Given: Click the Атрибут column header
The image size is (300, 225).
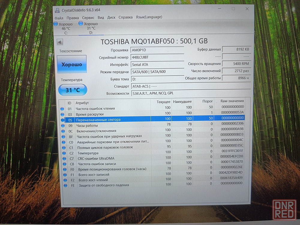Looking at the screenshot, I should [82, 103].
